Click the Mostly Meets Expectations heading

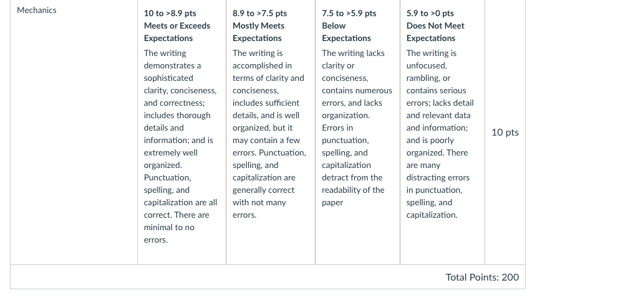click(x=259, y=32)
